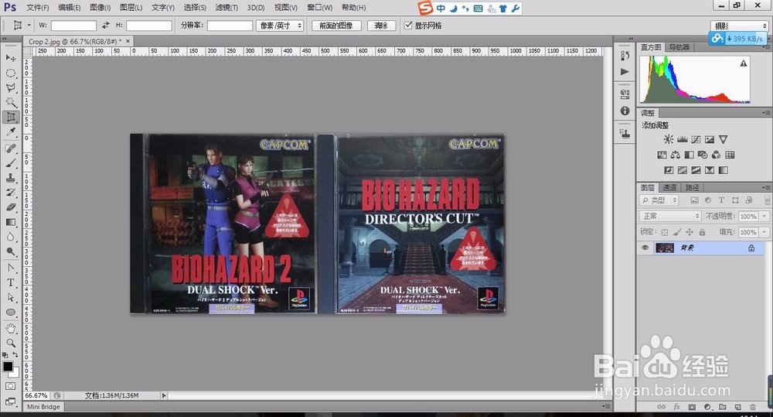Image resolution: width=773 pixels, height=417 pixels.
Task: Select the Eraser tool
Action: (x=10, y=208)
